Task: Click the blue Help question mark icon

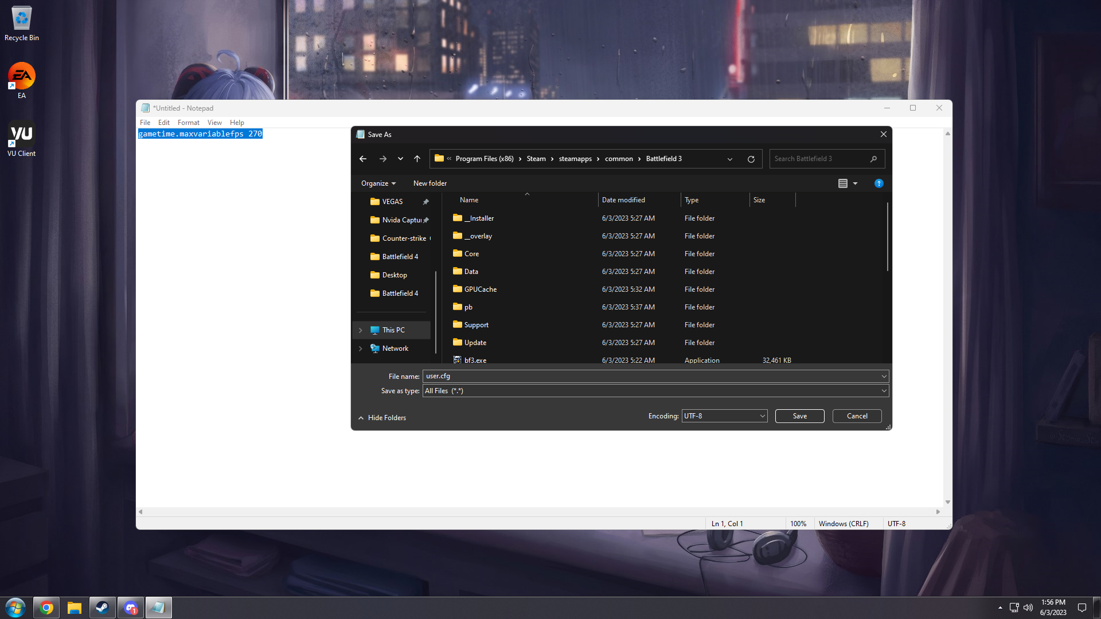Action: (879, 183)
